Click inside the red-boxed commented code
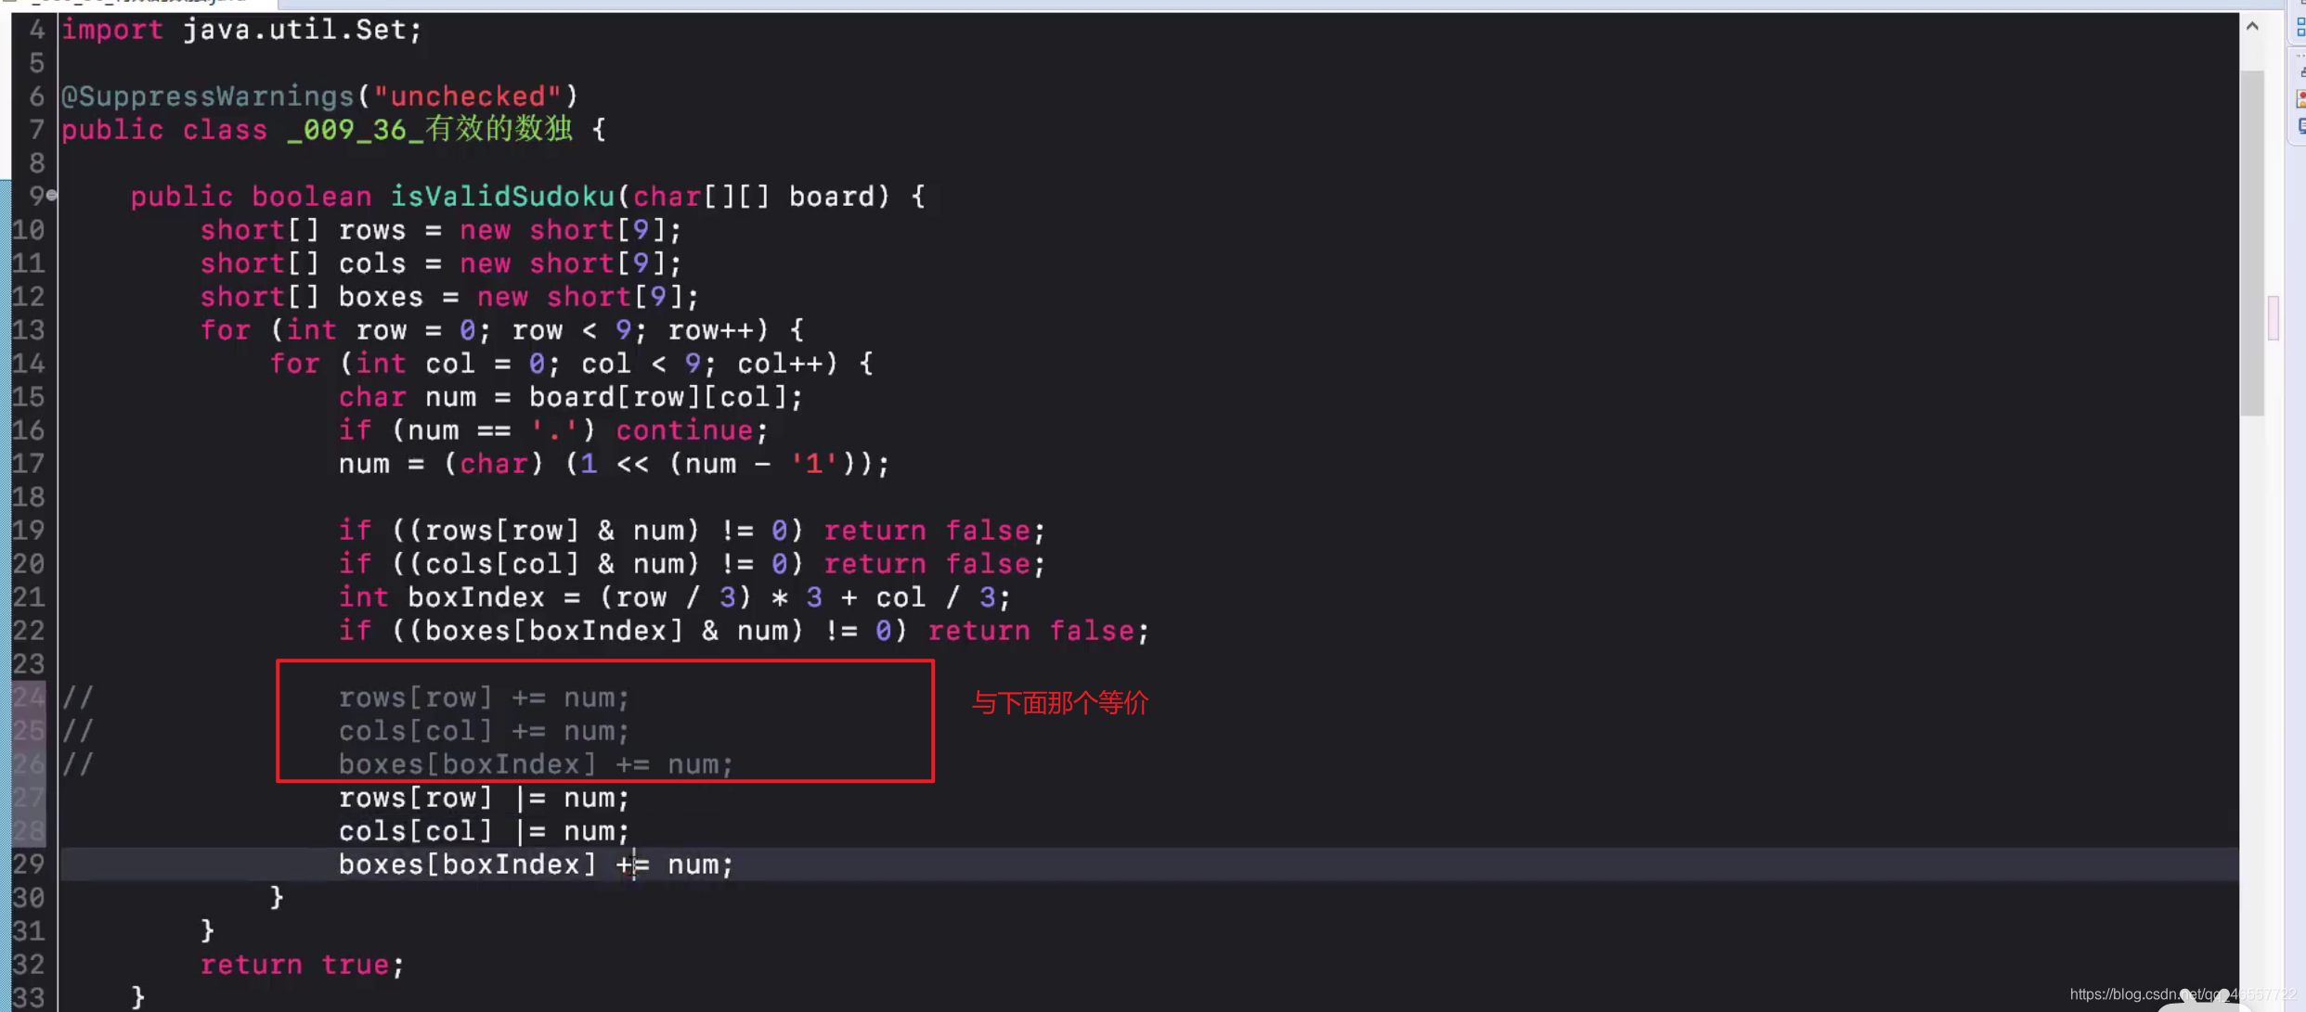Screen dimensions: 2306x1012 tap(483, 731)
